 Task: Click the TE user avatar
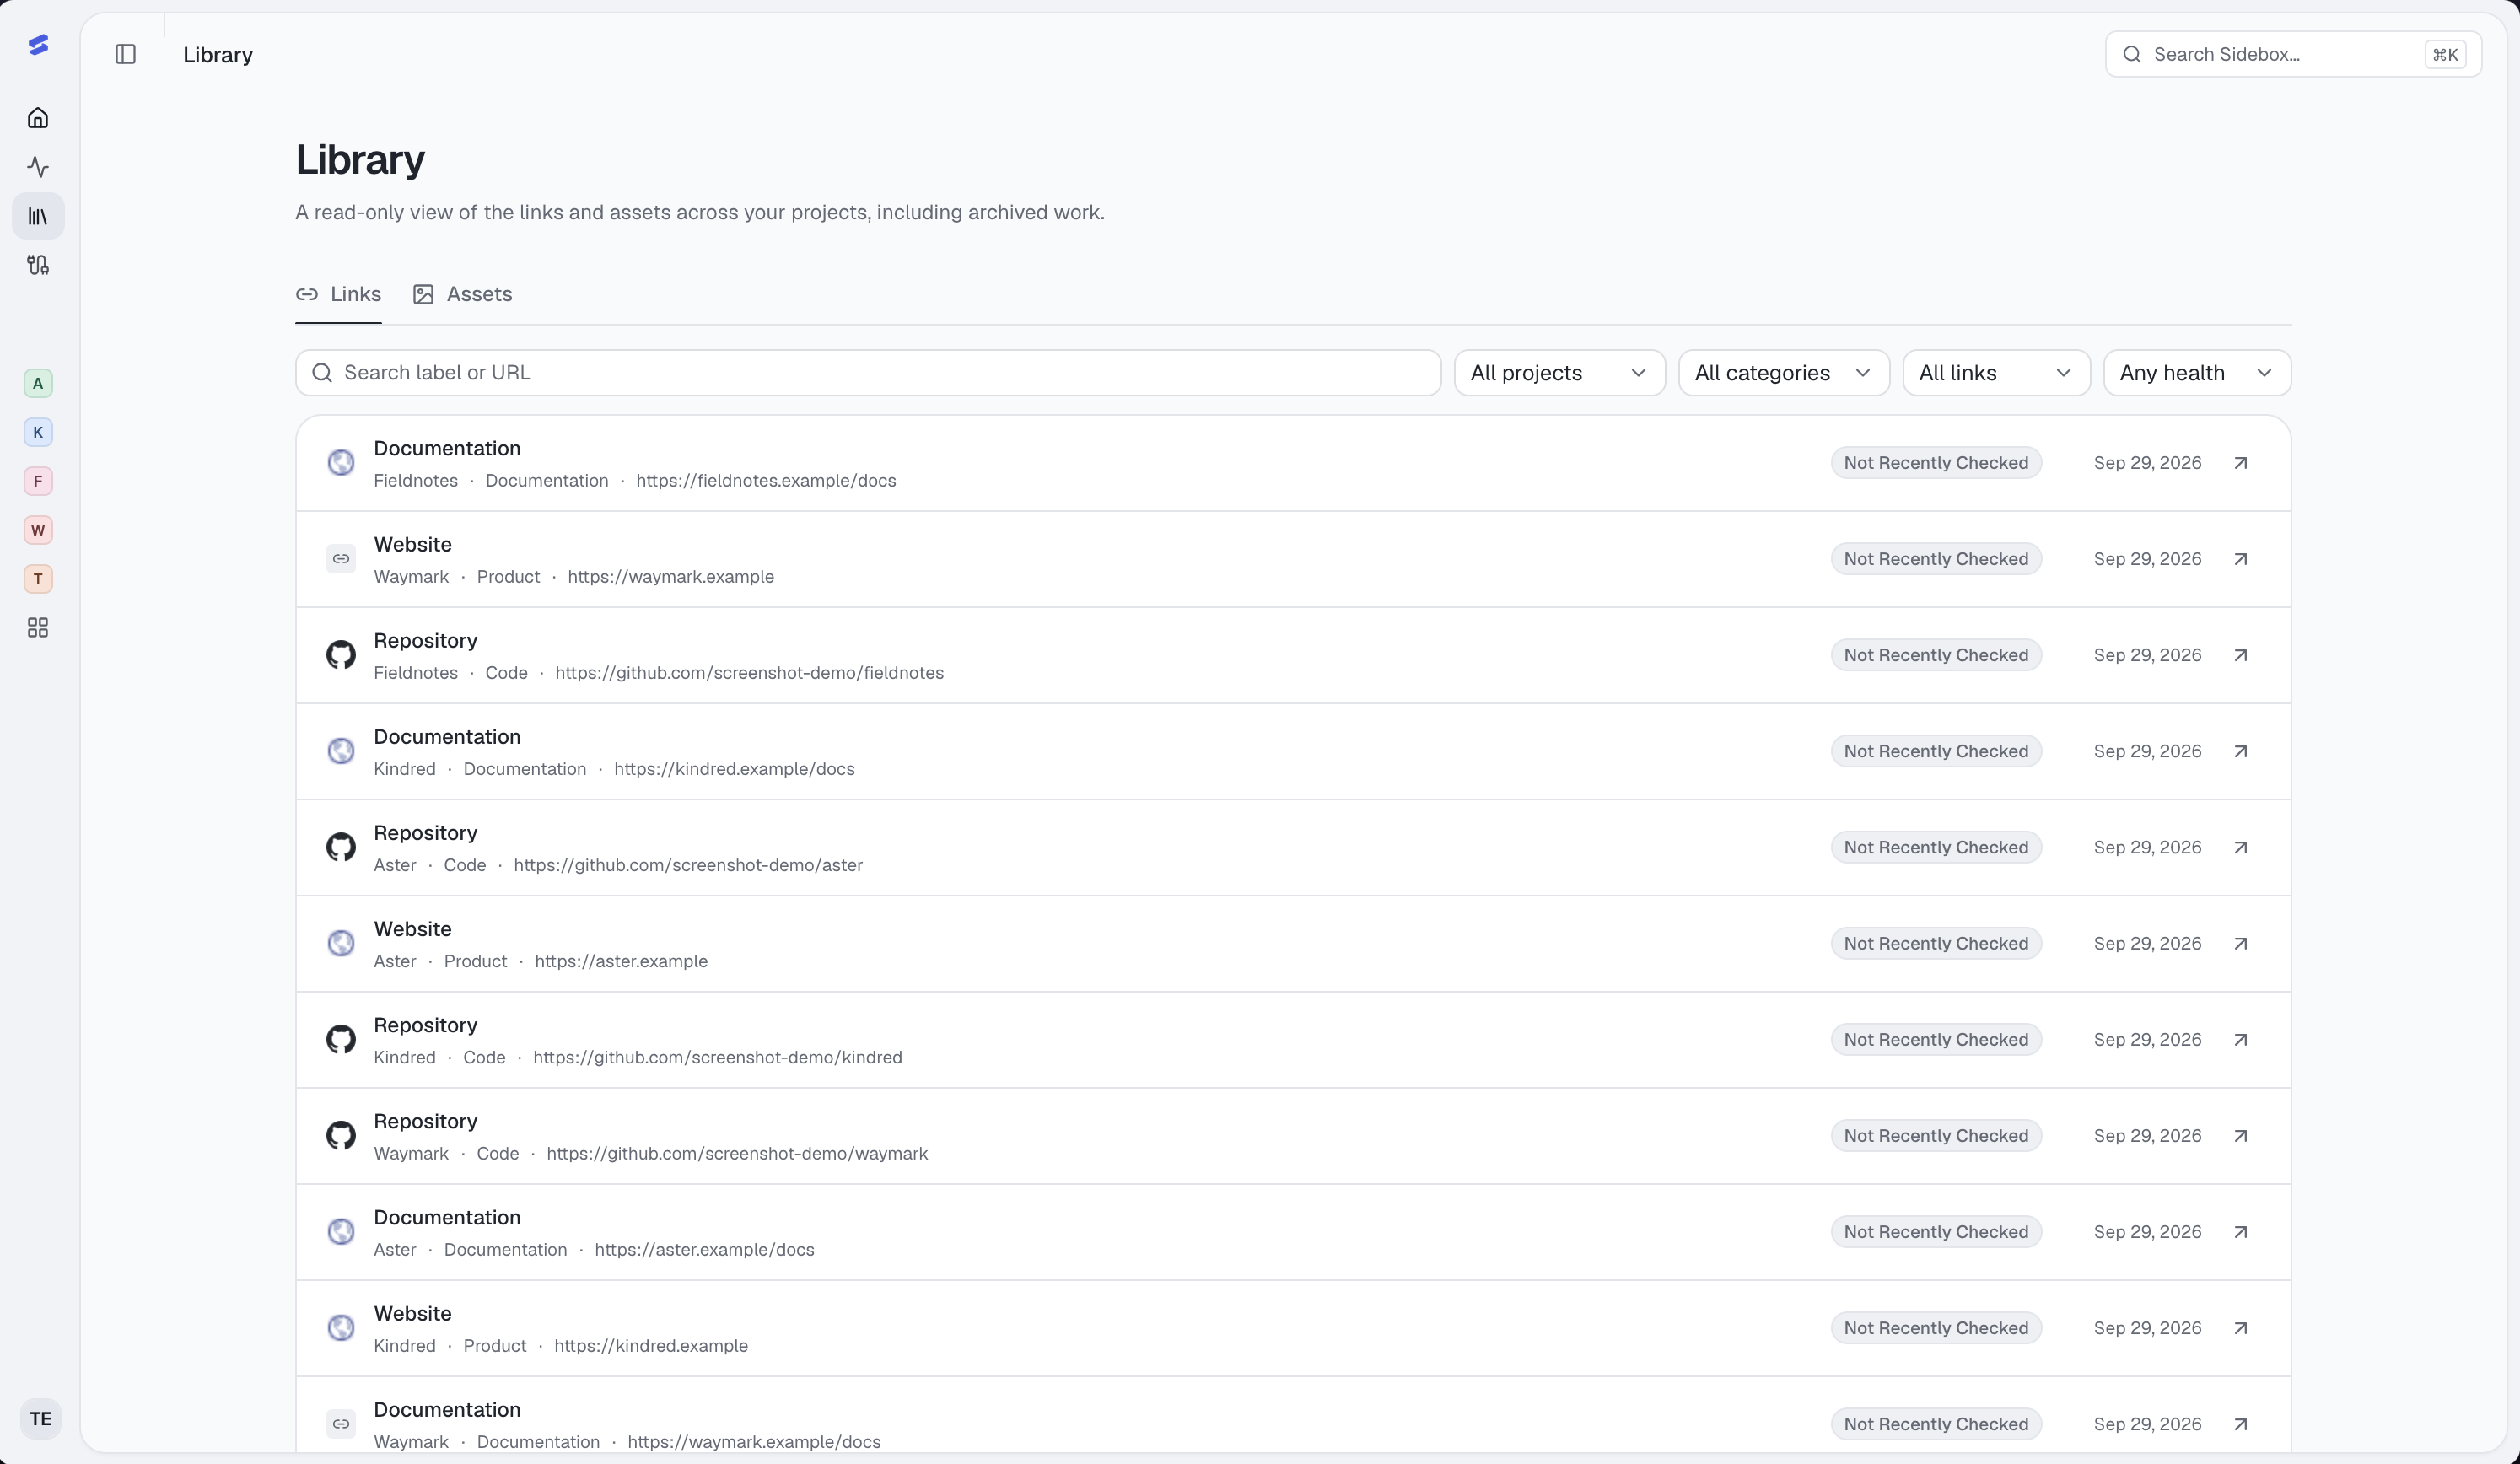tap(40, 1419)
